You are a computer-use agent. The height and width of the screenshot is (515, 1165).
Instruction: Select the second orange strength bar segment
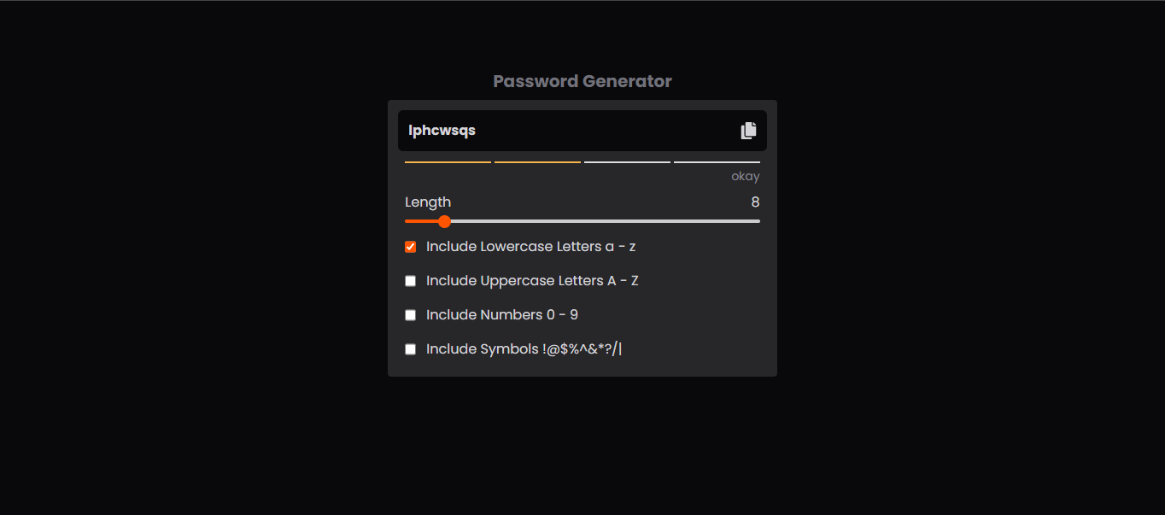pos(537,161)
